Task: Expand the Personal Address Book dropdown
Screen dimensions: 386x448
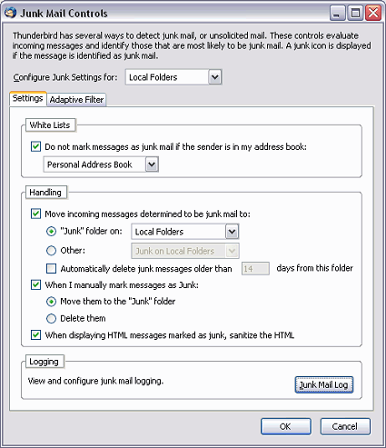Action: (101, 164)
